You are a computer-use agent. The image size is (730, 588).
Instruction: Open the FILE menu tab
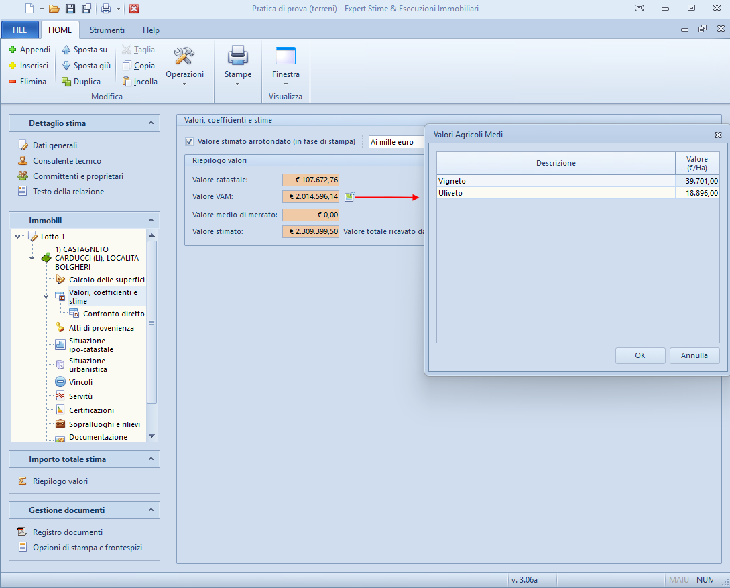coord(20,30)
